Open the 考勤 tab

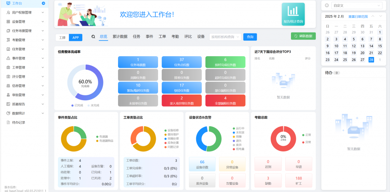[175, 37]
